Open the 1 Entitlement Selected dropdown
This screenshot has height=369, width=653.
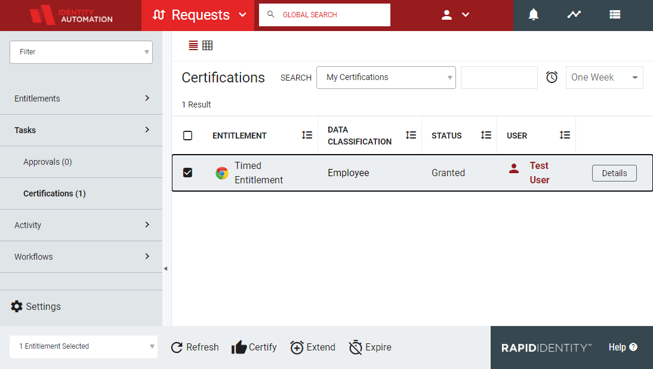click(84, 346)
